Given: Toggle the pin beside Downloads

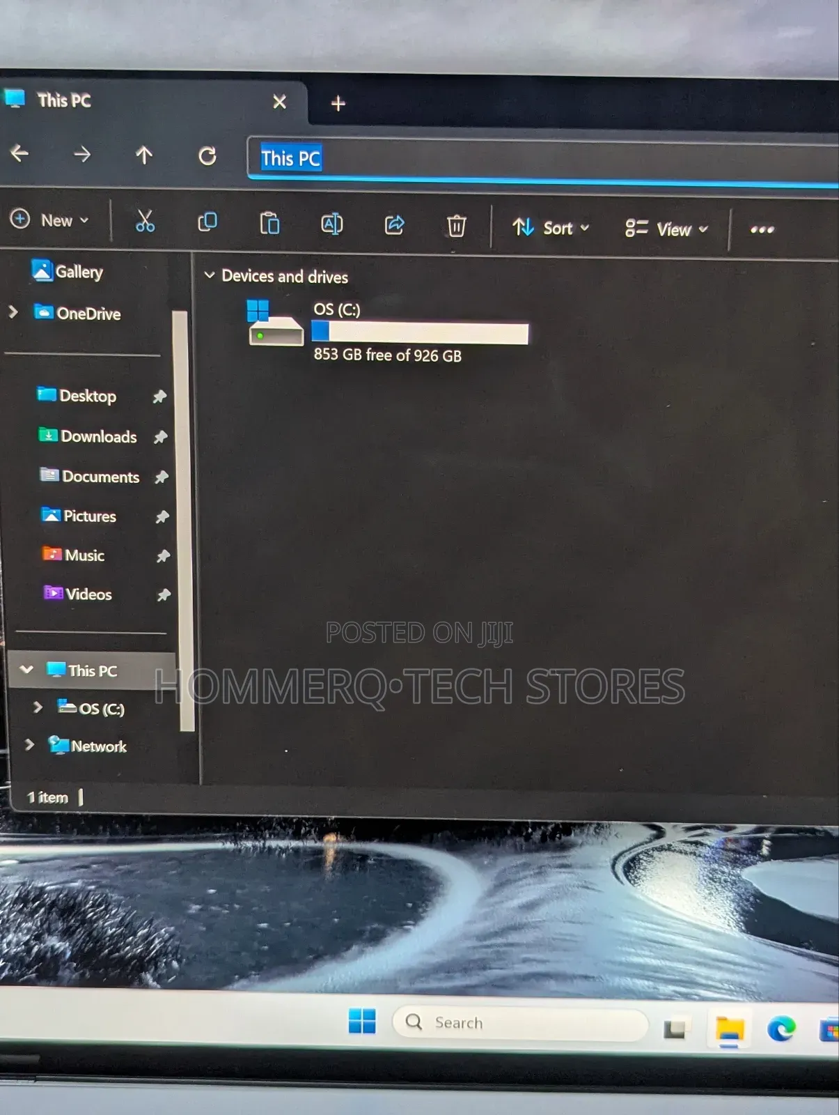Looking at the screenshot, I should point(161,437).
